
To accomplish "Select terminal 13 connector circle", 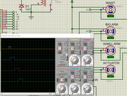I will 13,24.
